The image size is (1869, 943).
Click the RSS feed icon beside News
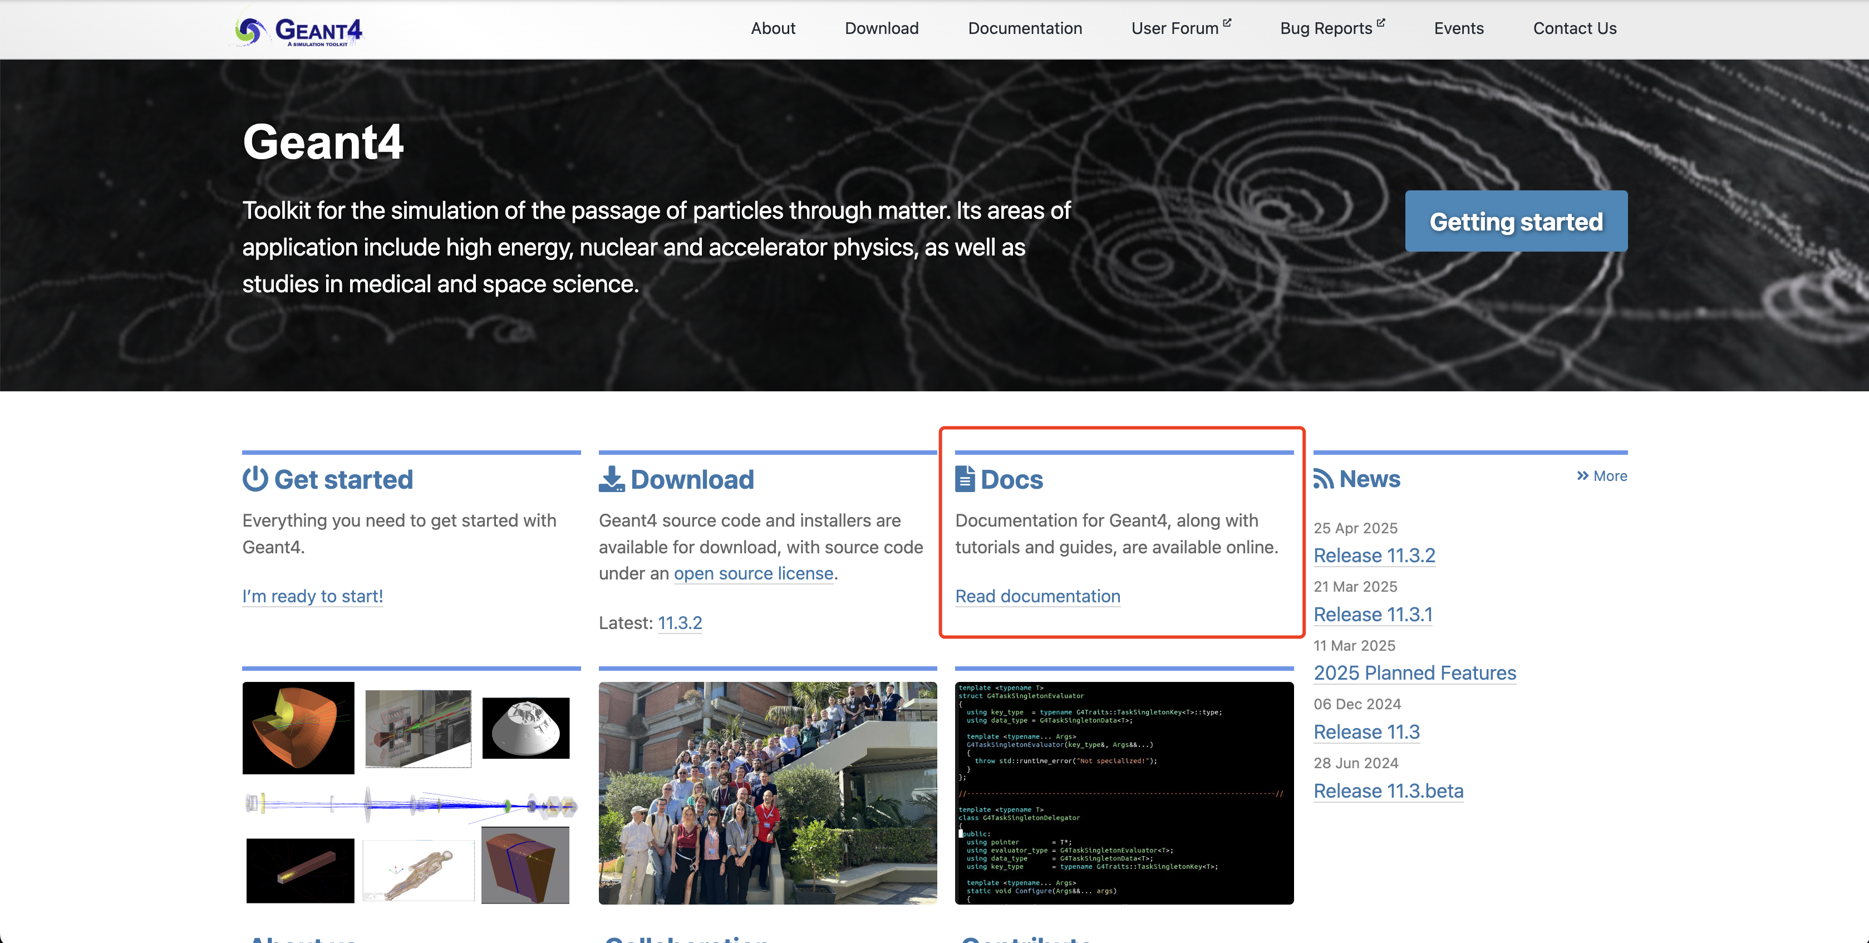(x=1324, y=479)
